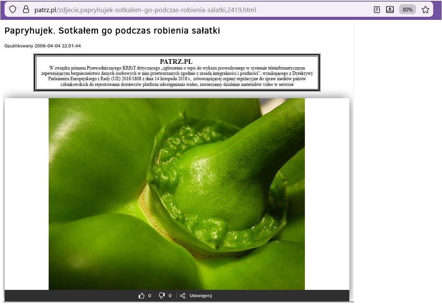Click the Udostępnij share label
Viewport: 442px width, 304px height.
coord(201,296)
